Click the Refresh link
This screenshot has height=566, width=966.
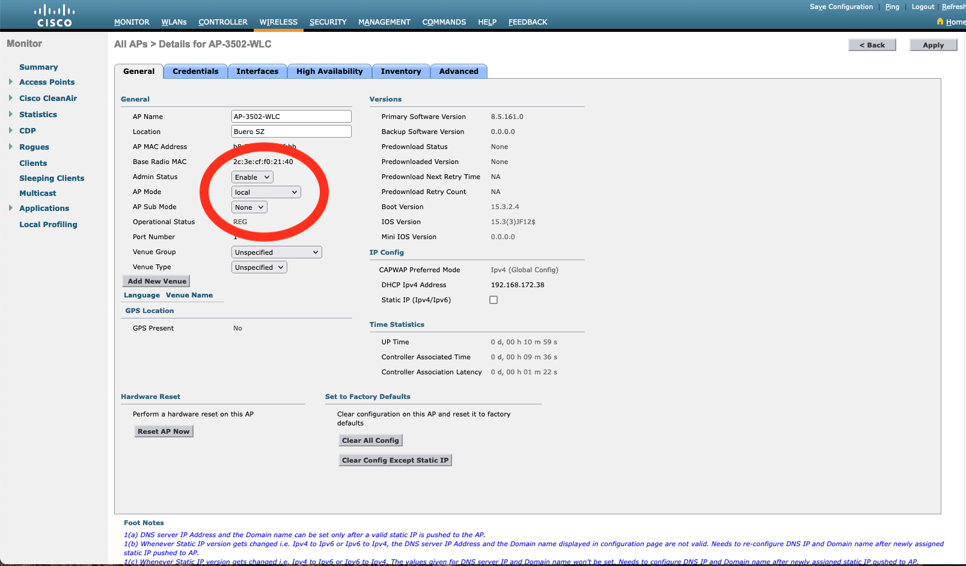click(x=953, y=7)
